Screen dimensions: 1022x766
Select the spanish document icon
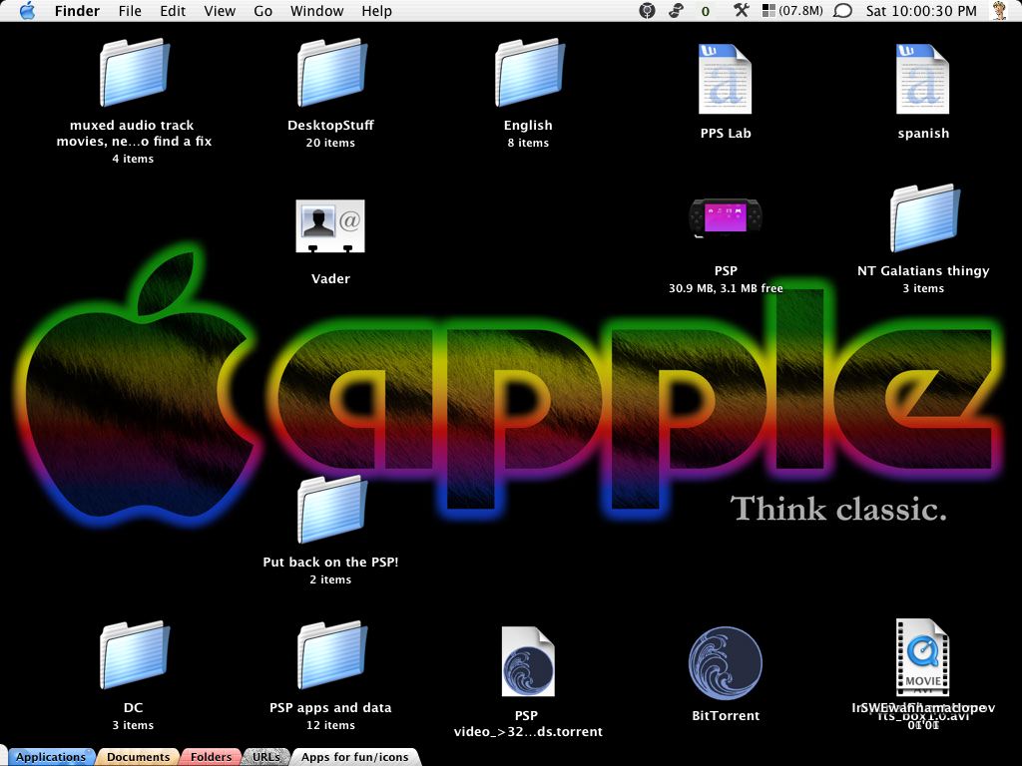[x=922, y=80]
